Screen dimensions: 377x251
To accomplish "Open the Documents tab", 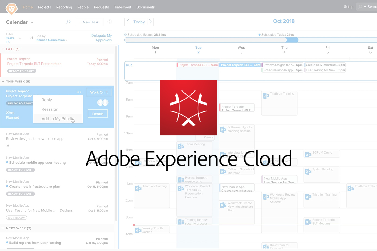I will 145,7.
